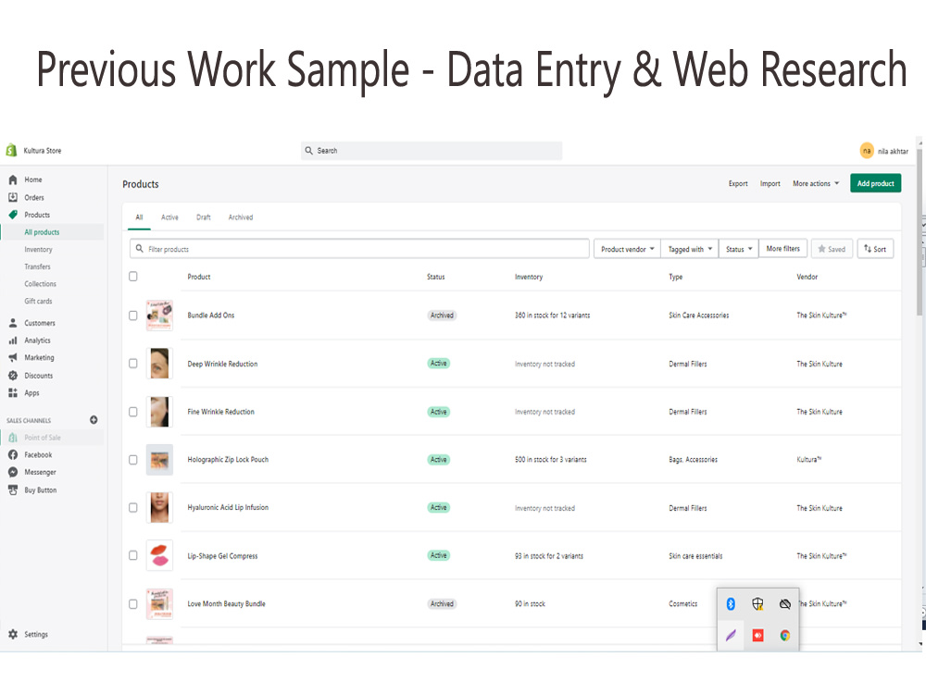Click the Bundle Add Ons thumbnail
This screenshot has height=694, width=926.
(159, 316)
